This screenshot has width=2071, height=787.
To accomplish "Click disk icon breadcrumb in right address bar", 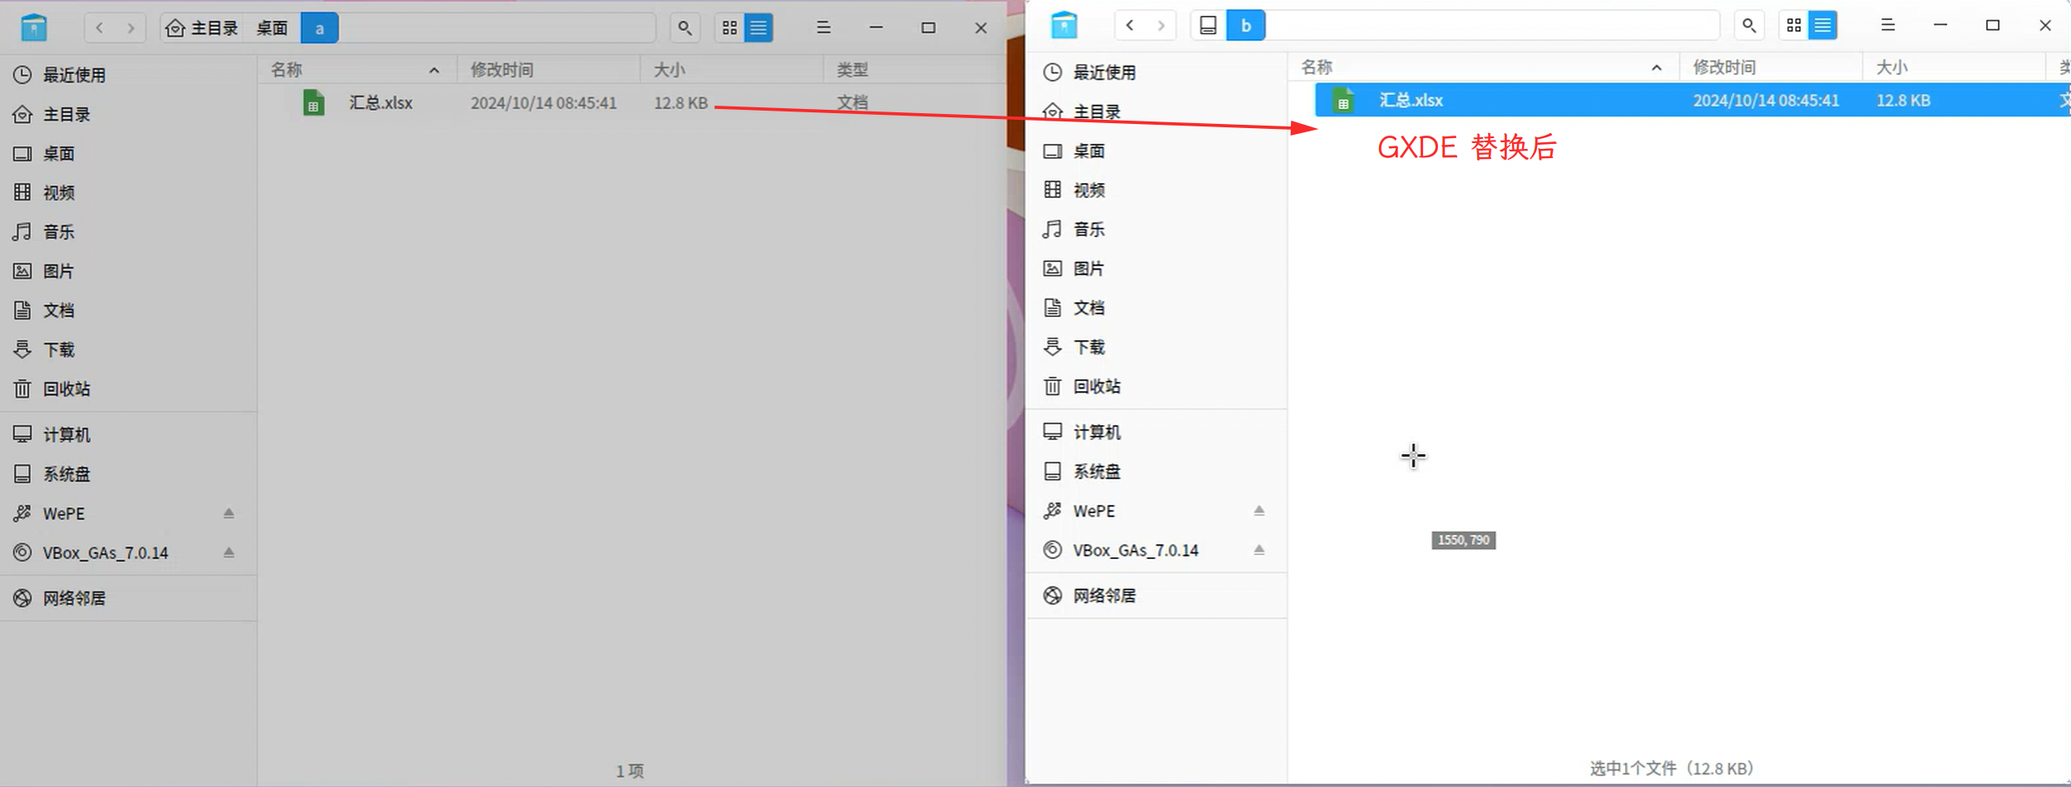I will coord(1208,26).
